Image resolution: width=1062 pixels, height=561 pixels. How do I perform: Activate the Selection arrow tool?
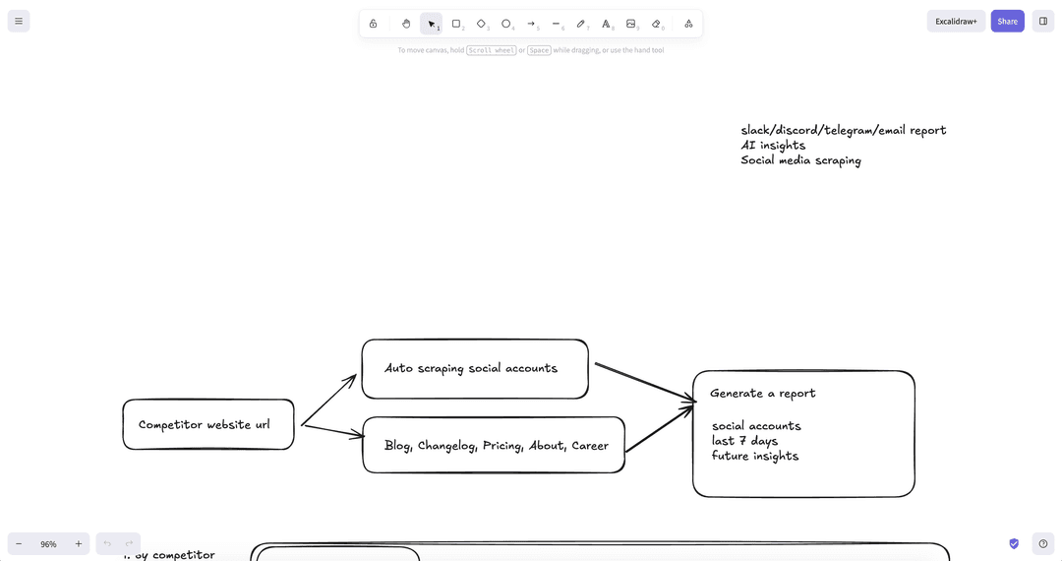coord(432,24)
